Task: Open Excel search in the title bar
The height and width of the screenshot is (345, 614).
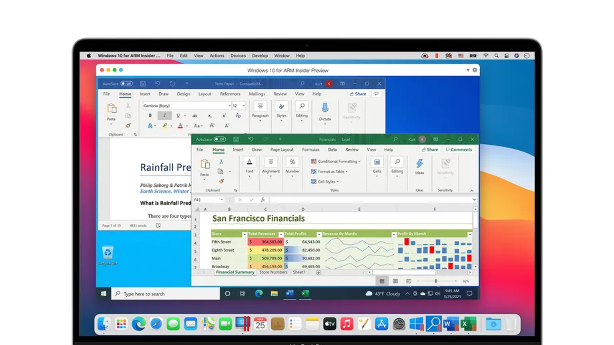Action: [395, 139]
